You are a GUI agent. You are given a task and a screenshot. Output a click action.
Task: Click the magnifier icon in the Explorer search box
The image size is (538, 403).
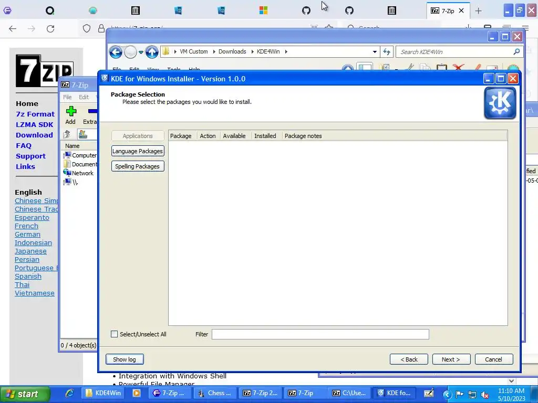pyautogui.click(x=516, y=51)
